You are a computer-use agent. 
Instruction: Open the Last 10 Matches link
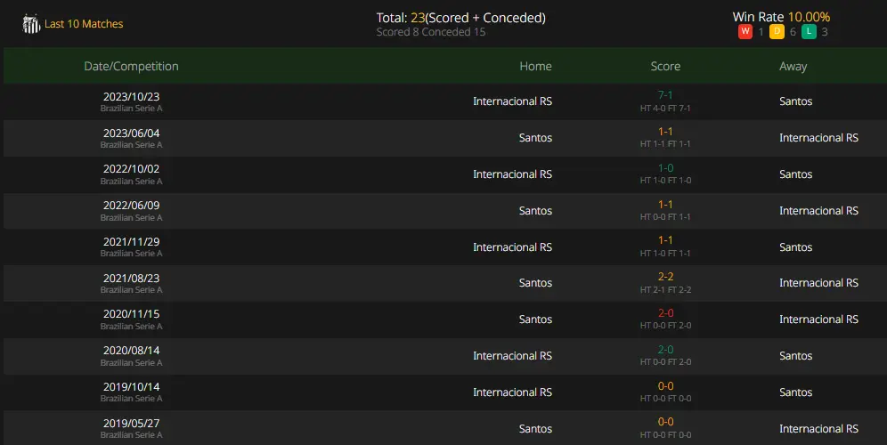click(x=84, y=24)
